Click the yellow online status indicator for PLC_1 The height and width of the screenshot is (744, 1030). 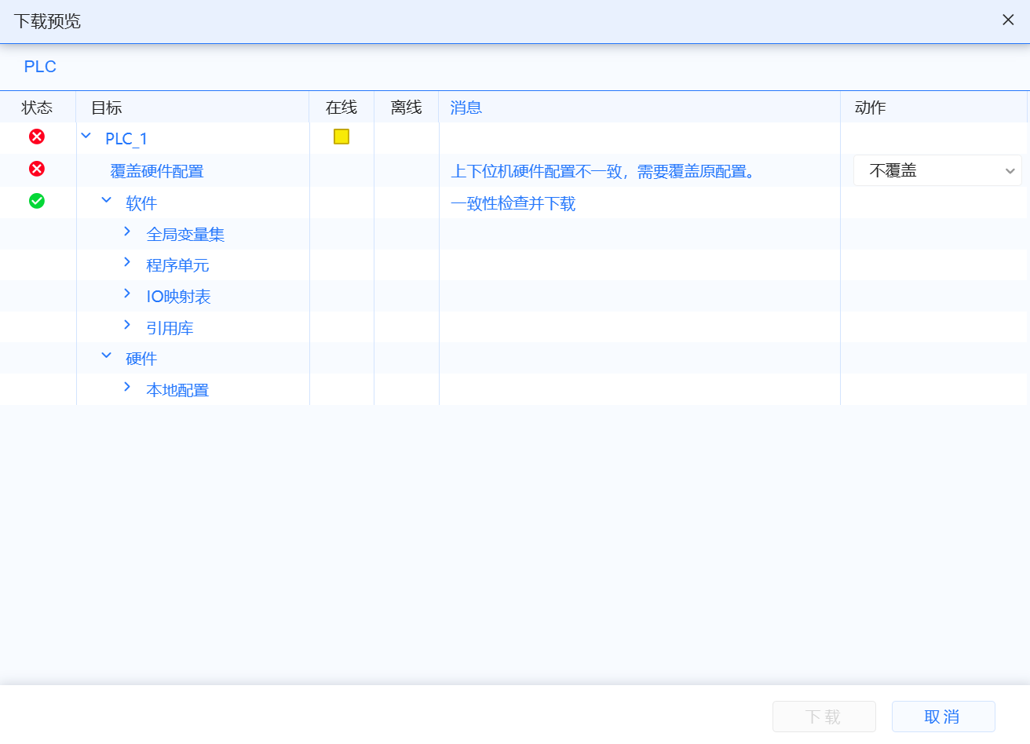click(x=341, y=136)
